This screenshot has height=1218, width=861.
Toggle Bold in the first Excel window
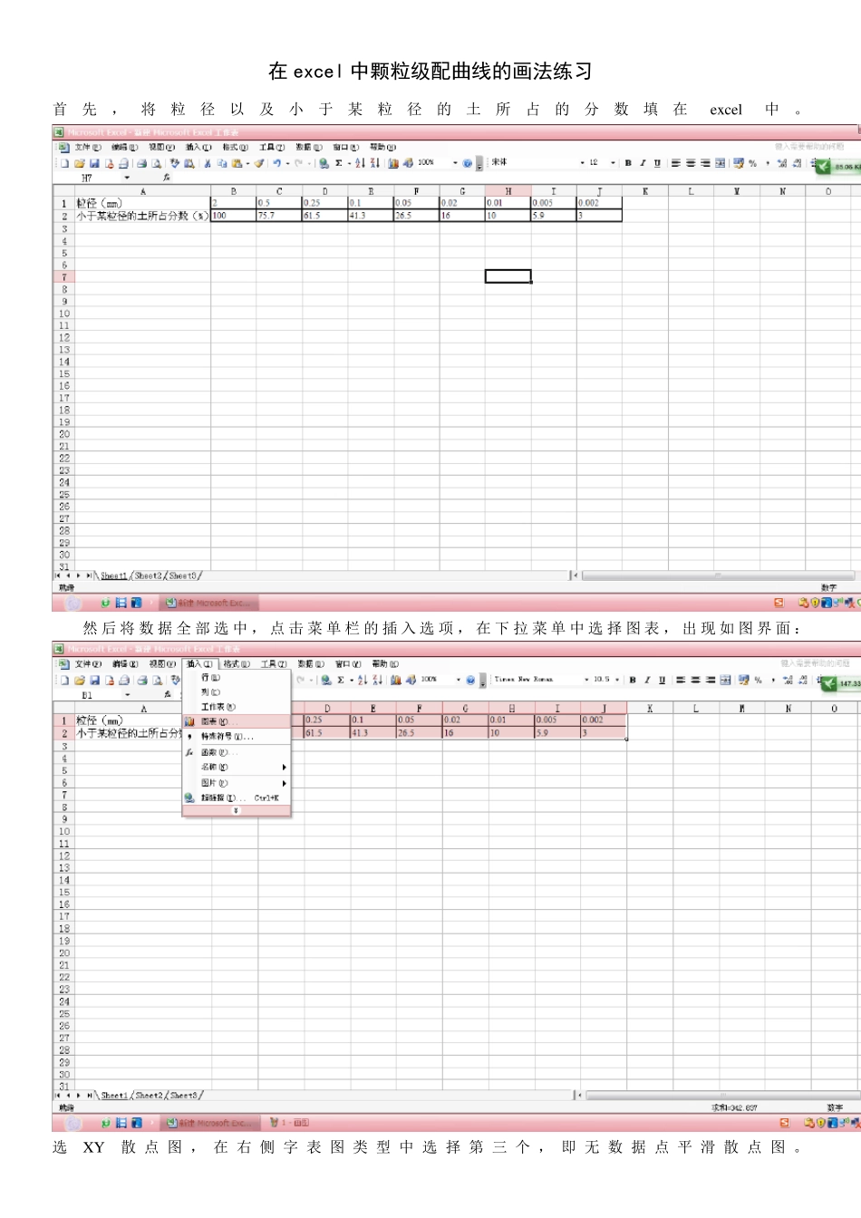(x=628, y=163)
